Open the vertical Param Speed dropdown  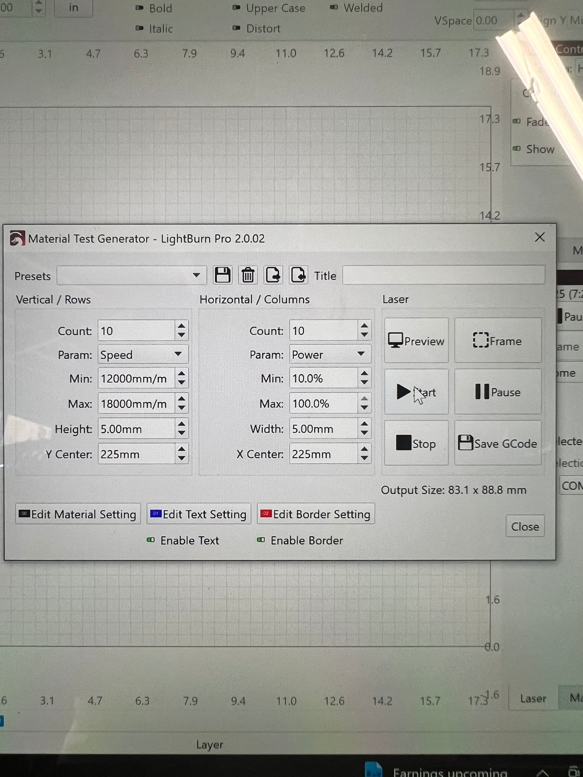(x=143, y=355)
